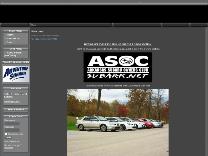Click the Proudly Sponsored By heading

16,62
